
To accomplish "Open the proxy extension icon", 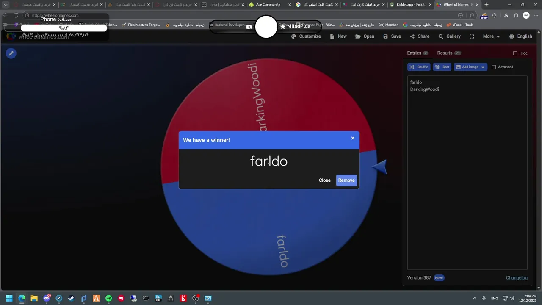I will click(484, 16).
